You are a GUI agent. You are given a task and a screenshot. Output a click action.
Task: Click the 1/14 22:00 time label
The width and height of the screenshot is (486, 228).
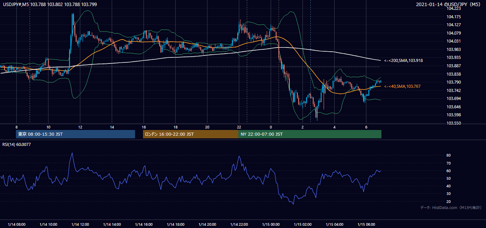click(x=239, y=225)
